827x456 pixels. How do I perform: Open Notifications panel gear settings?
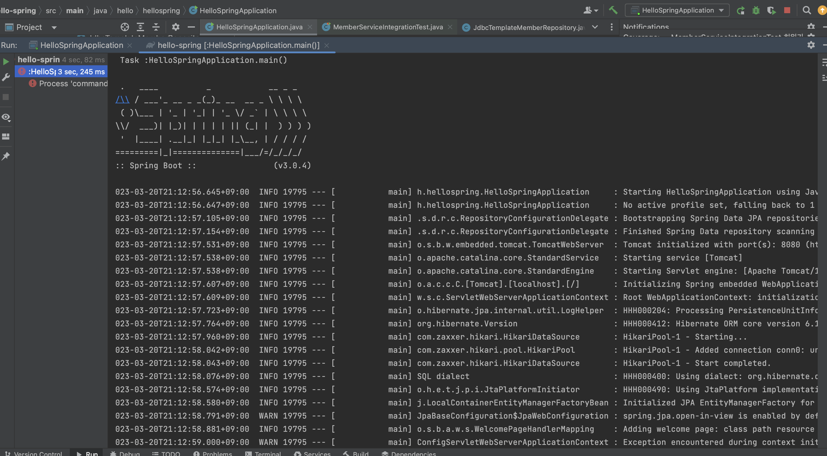click(x=811, y=26)
